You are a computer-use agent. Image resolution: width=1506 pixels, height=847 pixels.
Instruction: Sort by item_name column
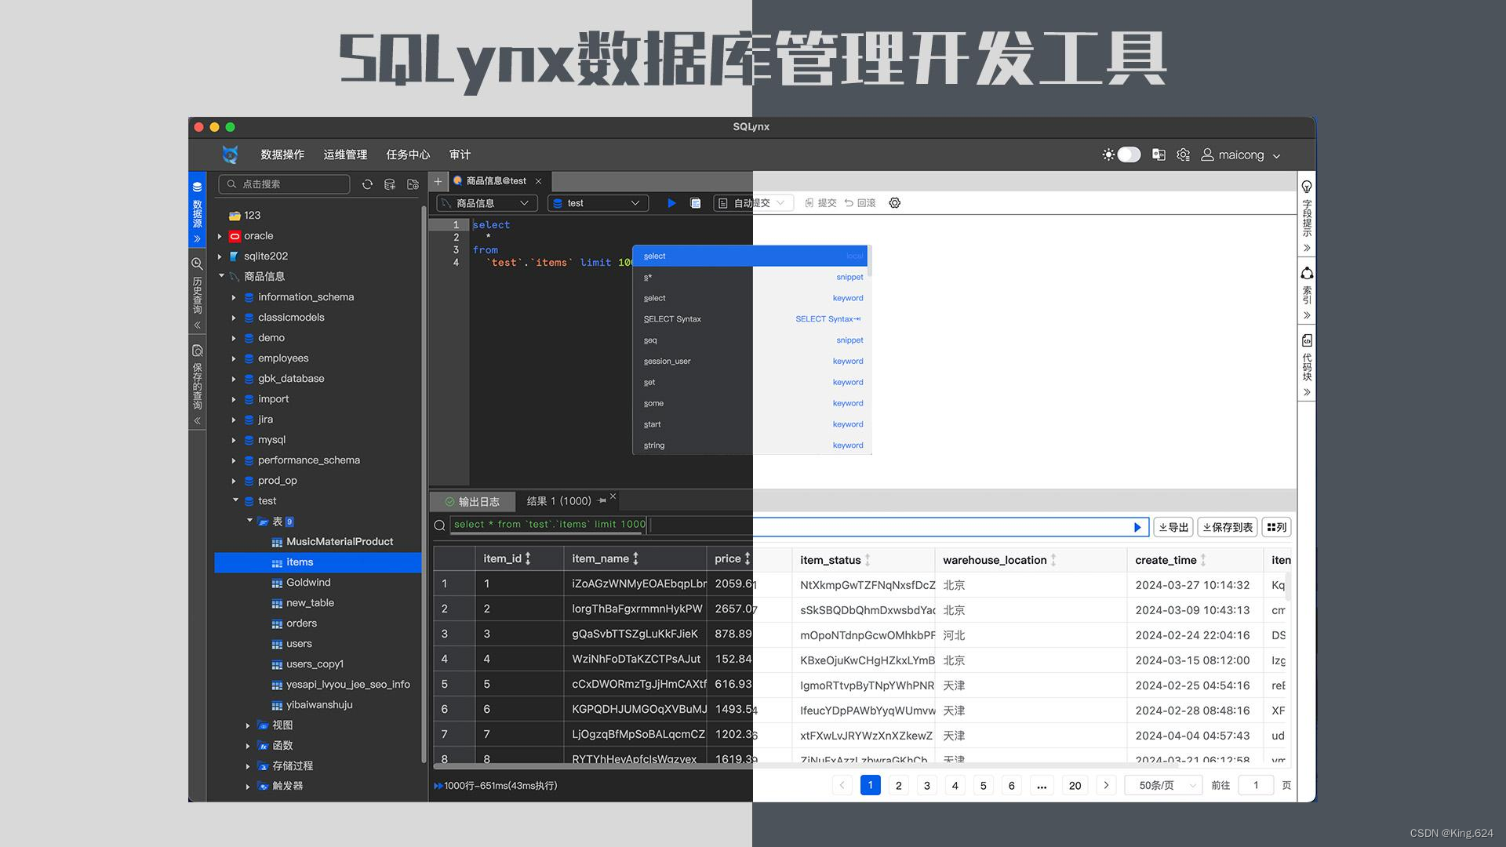coord(635,558)
